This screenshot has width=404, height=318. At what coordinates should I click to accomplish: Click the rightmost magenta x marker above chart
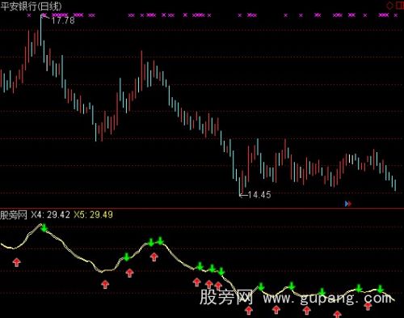395,15
